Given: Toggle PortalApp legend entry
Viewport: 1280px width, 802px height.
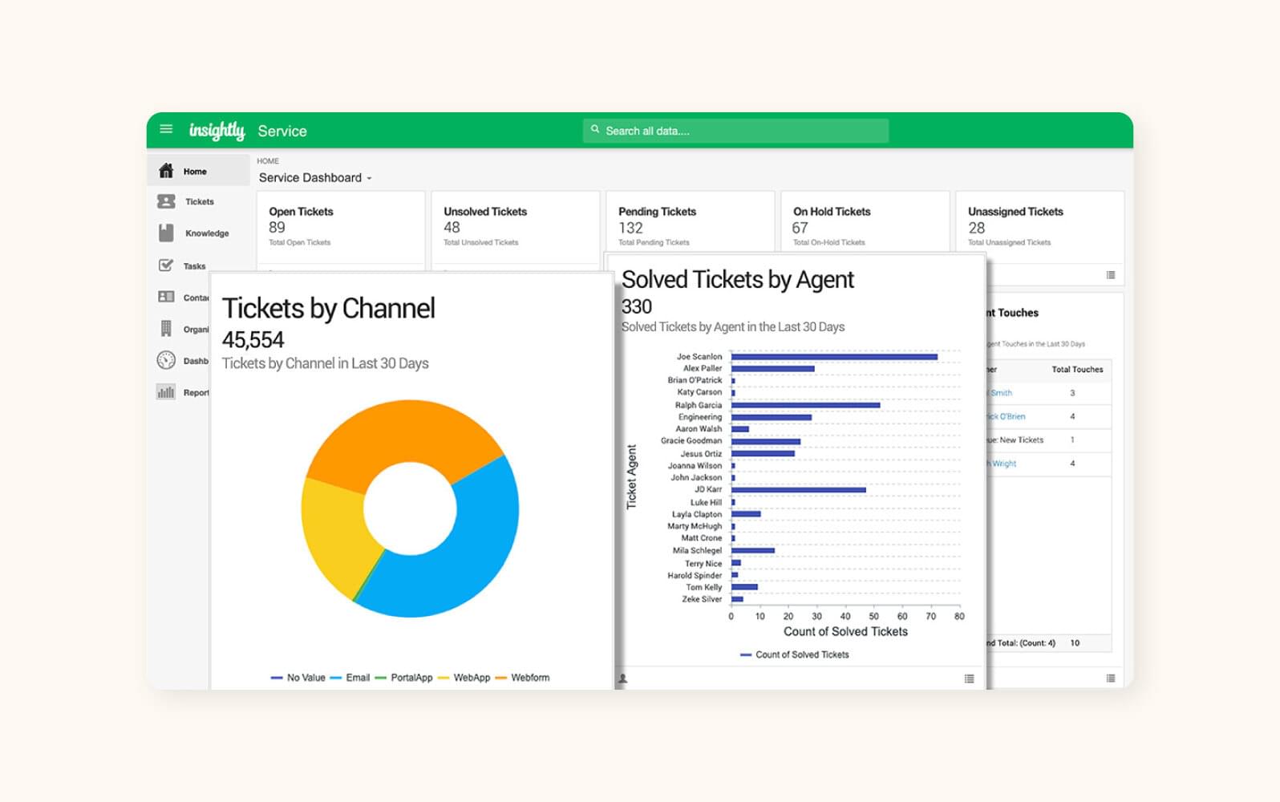Looking at the screenshot, I should point(403,678).
